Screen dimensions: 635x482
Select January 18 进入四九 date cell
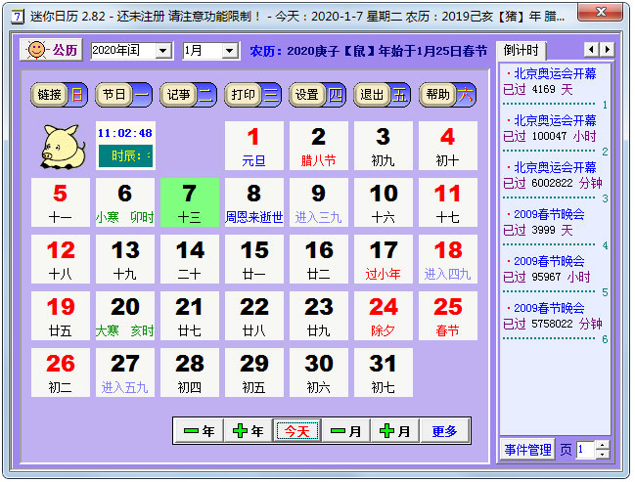tap(448, 259)
